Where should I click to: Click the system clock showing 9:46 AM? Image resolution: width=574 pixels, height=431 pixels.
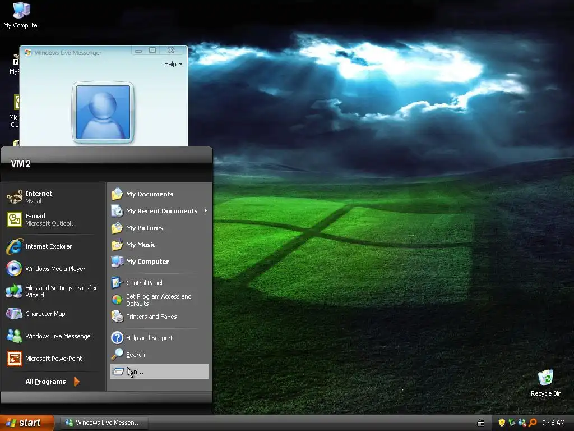pyautogui.click(x=553, y=423)
